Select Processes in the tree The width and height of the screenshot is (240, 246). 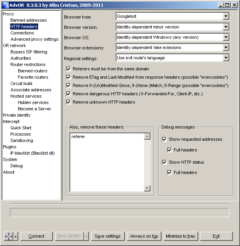21,134
